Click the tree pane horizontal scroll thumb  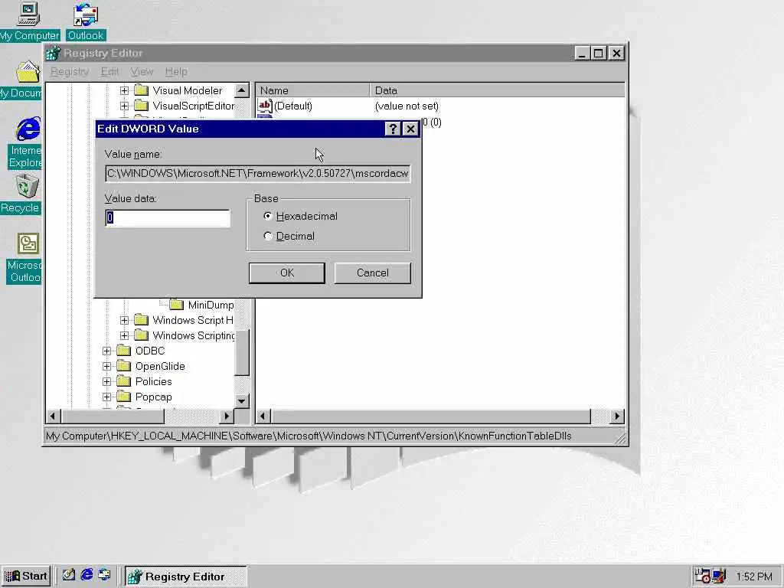click(x=113, y=416)
